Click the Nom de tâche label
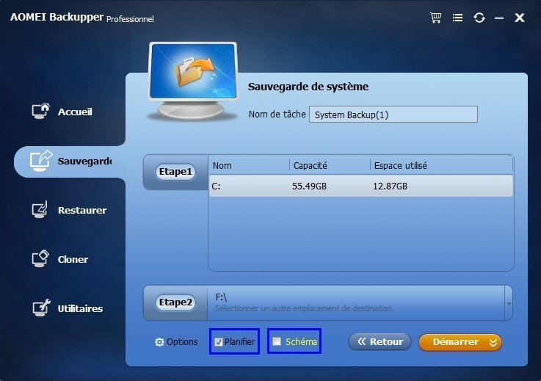 [277, 115]
